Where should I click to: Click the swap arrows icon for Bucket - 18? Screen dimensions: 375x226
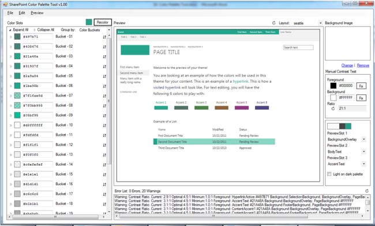(104, 204)
